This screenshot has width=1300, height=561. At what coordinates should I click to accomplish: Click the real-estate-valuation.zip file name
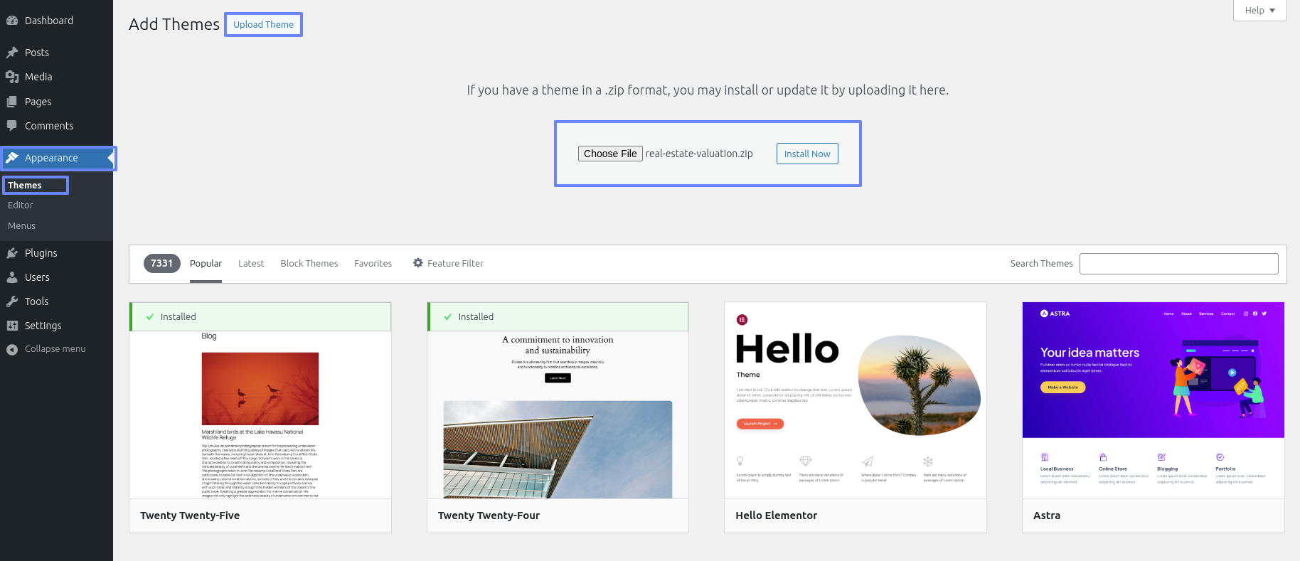[699, 154]
